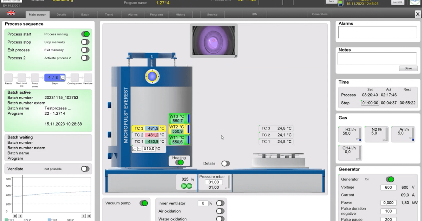Click the chamber camera magnifier icon
The width and height of the screenshot is (422, 221).
(236, 56)
